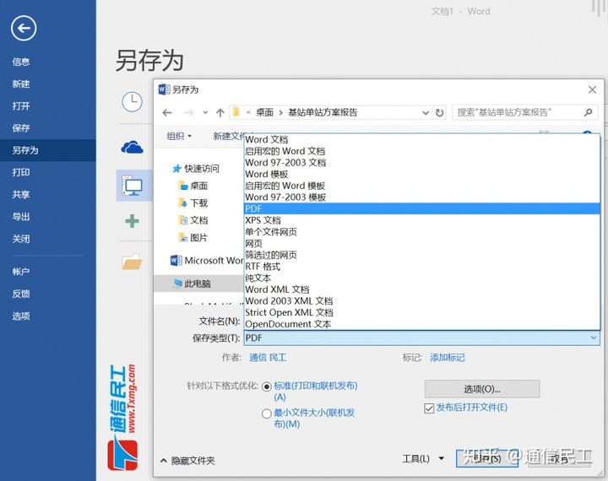Open the 工具(L) dropdown
Screen dimensions: 608x481
(x=423, y=459)
